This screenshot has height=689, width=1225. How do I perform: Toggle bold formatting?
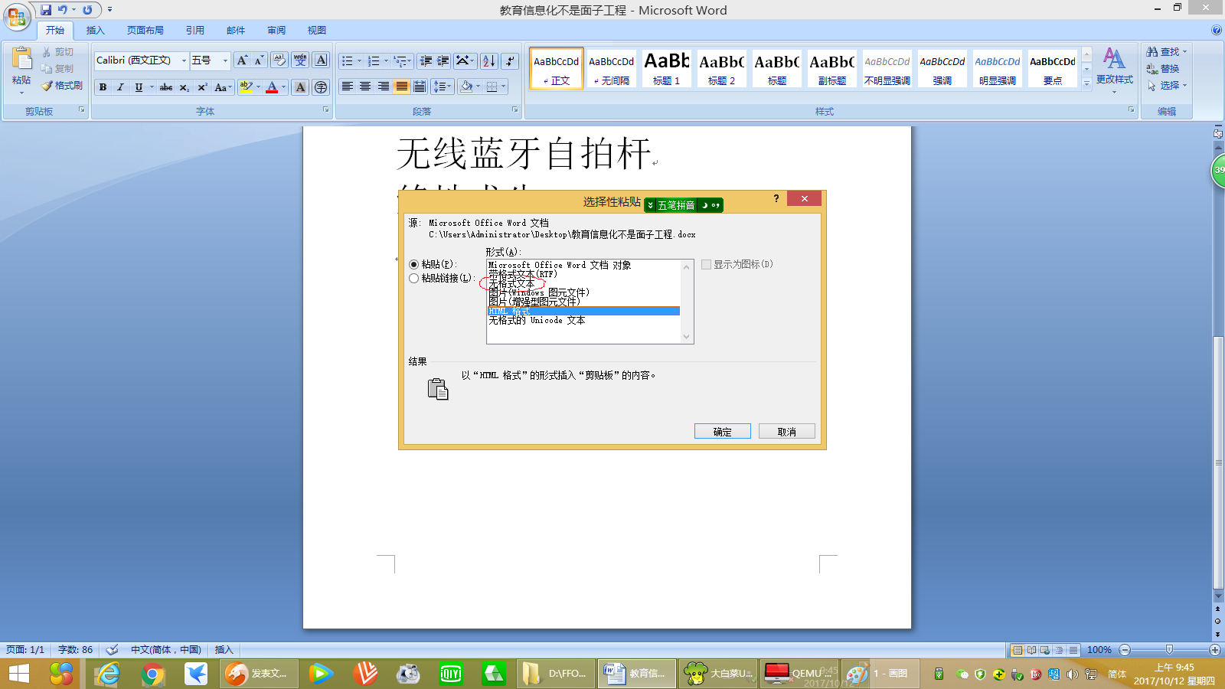103,87
